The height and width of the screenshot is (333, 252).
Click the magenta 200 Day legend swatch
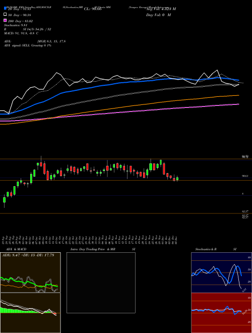click(6, 21)
